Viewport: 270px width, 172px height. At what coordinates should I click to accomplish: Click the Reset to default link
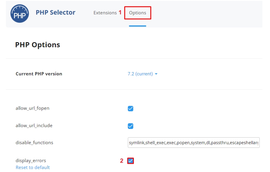[33, 167]
